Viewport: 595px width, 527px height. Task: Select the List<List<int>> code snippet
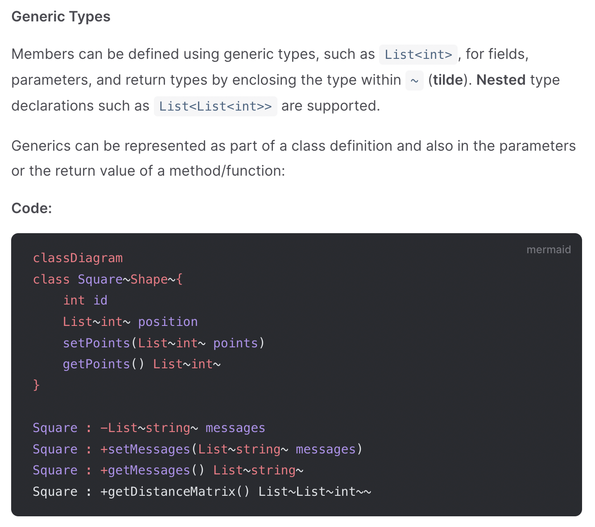point(215,106)
